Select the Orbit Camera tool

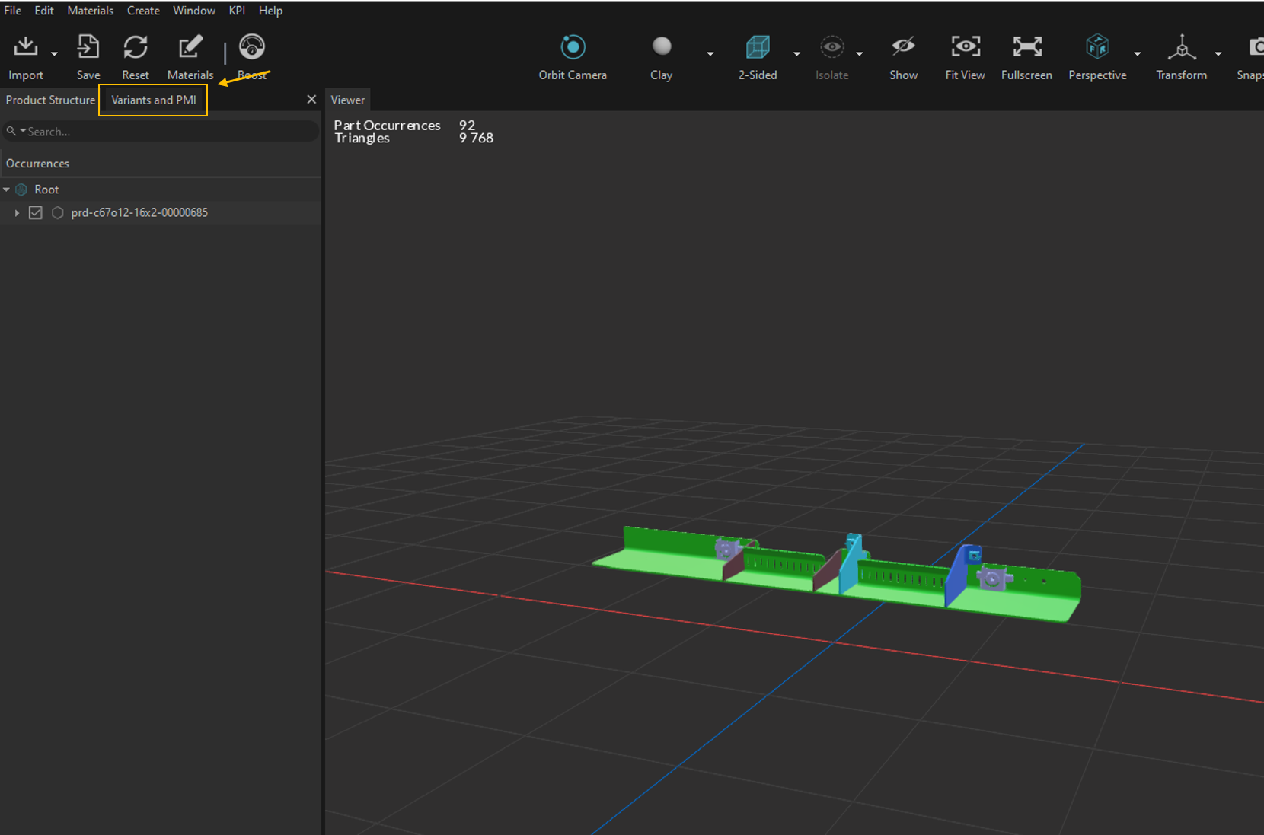573,47
